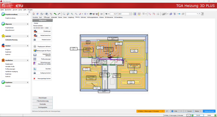Viewport: 217px width, 117px height.
Task: Open the Rechenverfahren NA DIN EN 12831 dropdown
Action: coord(42,28)
